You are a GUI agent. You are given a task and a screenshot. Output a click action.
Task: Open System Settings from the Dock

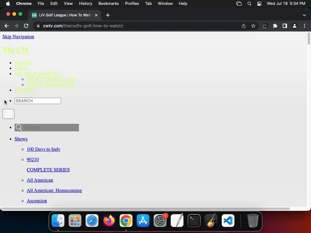click(160, 221)
